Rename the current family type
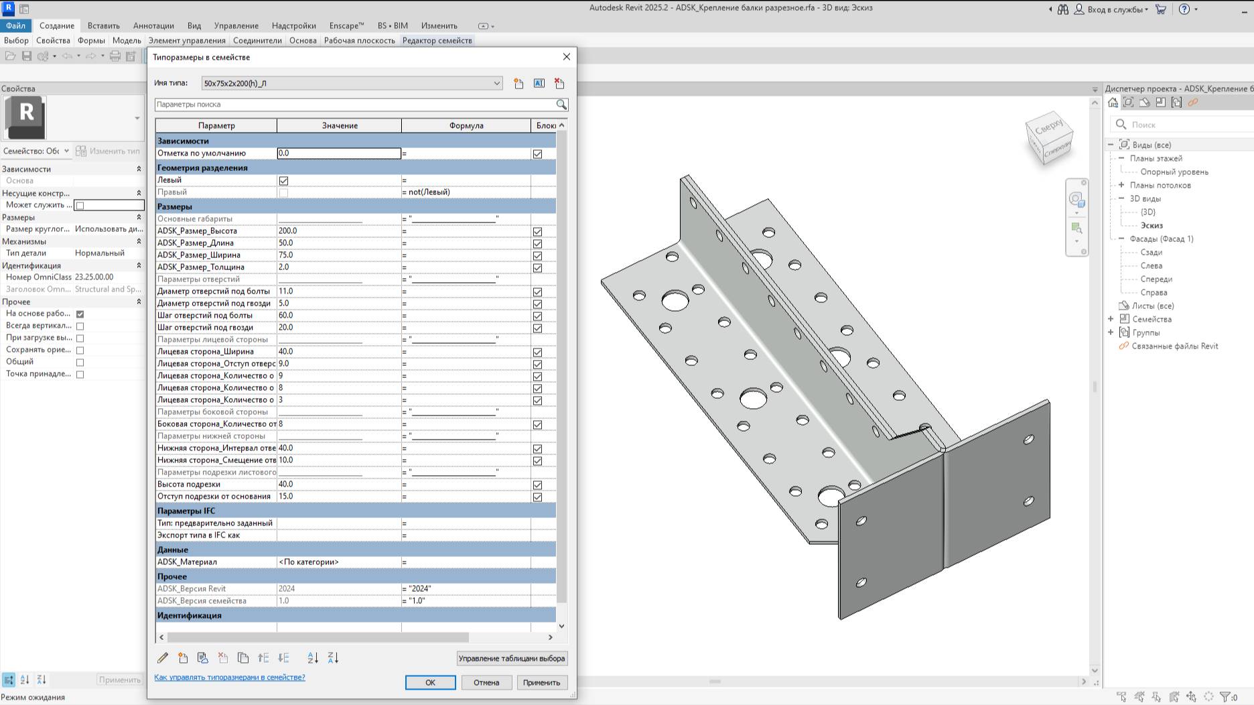 539,83
